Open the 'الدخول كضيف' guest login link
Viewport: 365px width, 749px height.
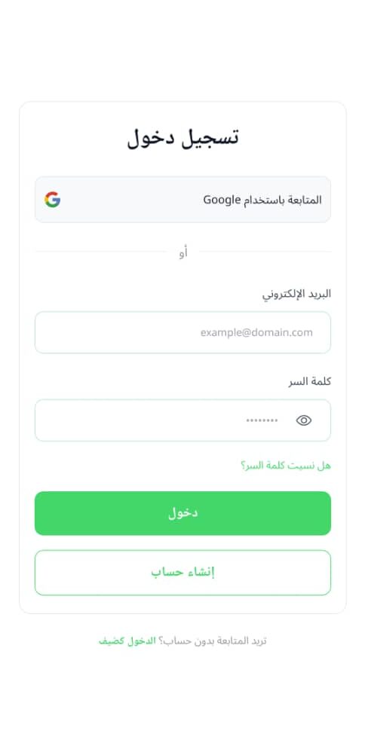[x=127, y=641]
